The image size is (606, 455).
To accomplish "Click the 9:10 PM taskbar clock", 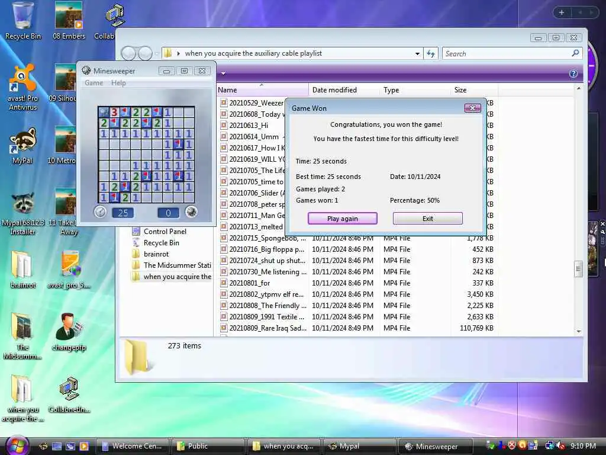I will pos(583,446).
